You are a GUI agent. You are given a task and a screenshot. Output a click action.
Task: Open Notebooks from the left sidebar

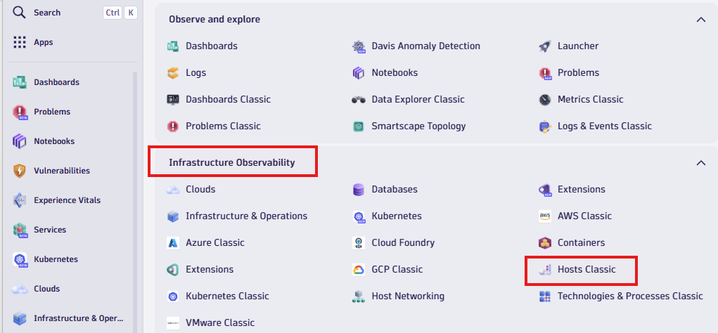(x=53, y=141)
